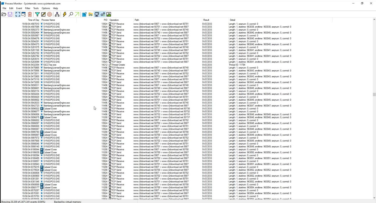Click the path ending 50731 -> r2rdownload.net:50732

click(162, 111)
